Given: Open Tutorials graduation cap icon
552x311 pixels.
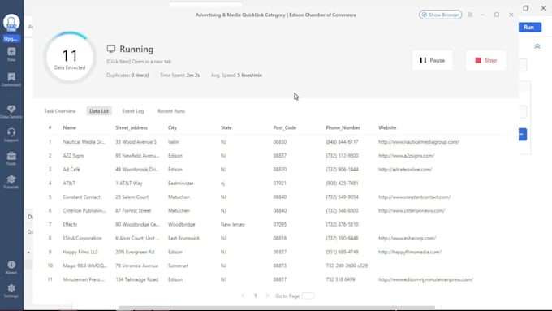Looking at the screenshot, I should point(11,182).
